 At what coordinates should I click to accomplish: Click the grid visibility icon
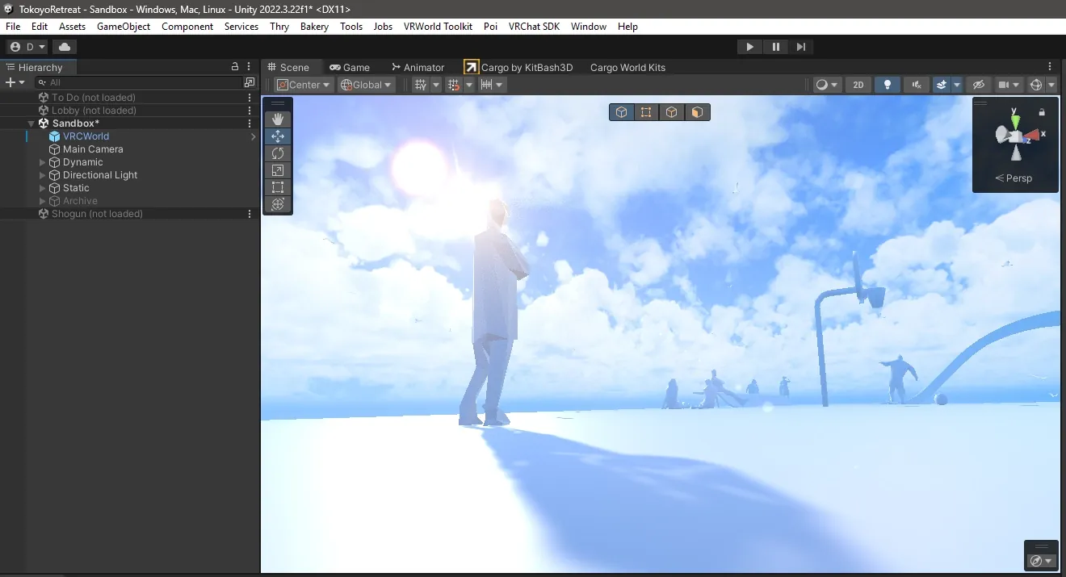[421, 85]
